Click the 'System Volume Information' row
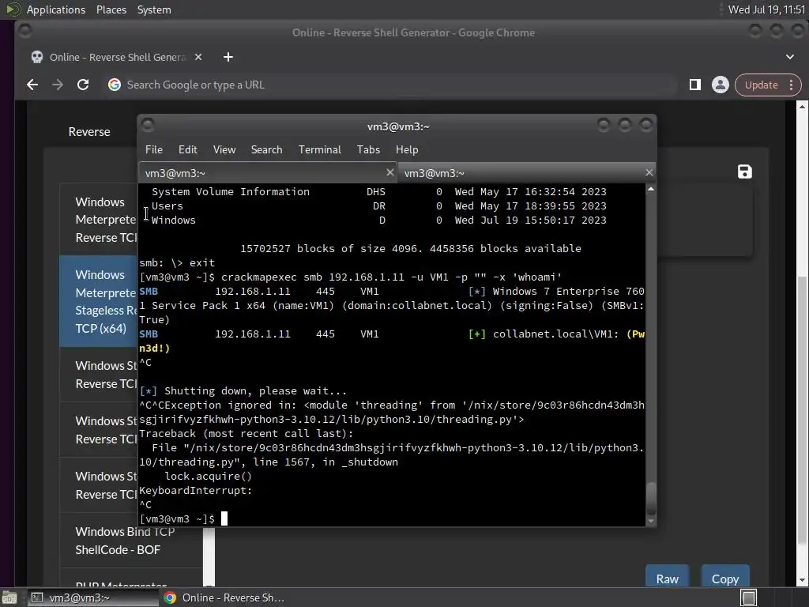 (378, 191)
